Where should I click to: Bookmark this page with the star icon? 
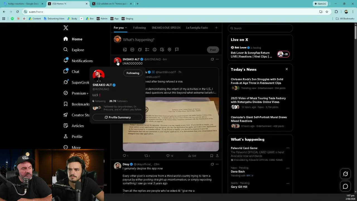pyautogui.click(x=327, y=12)
